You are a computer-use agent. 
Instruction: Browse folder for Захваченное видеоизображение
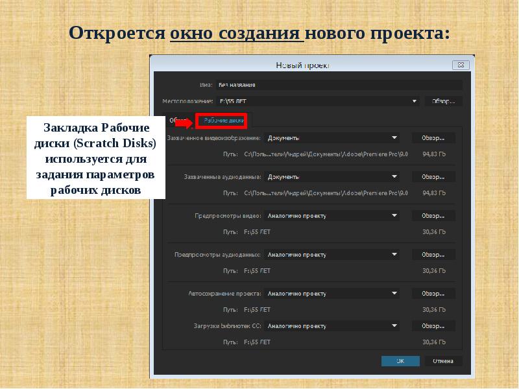point(433,138)
